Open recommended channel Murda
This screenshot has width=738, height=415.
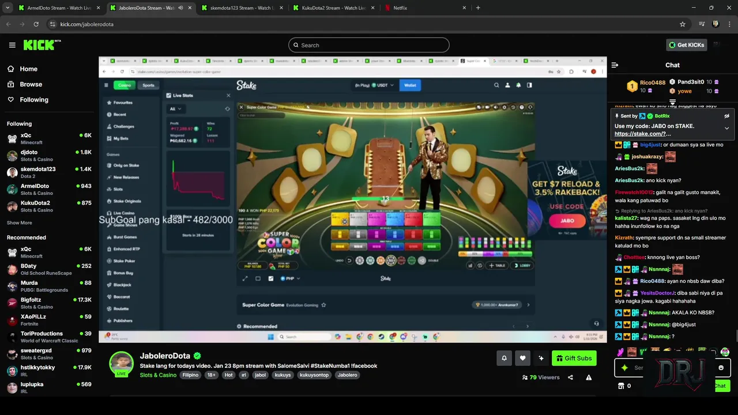[49, 286]
